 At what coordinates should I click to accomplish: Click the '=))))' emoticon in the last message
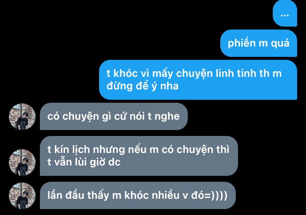coord(216,195)
